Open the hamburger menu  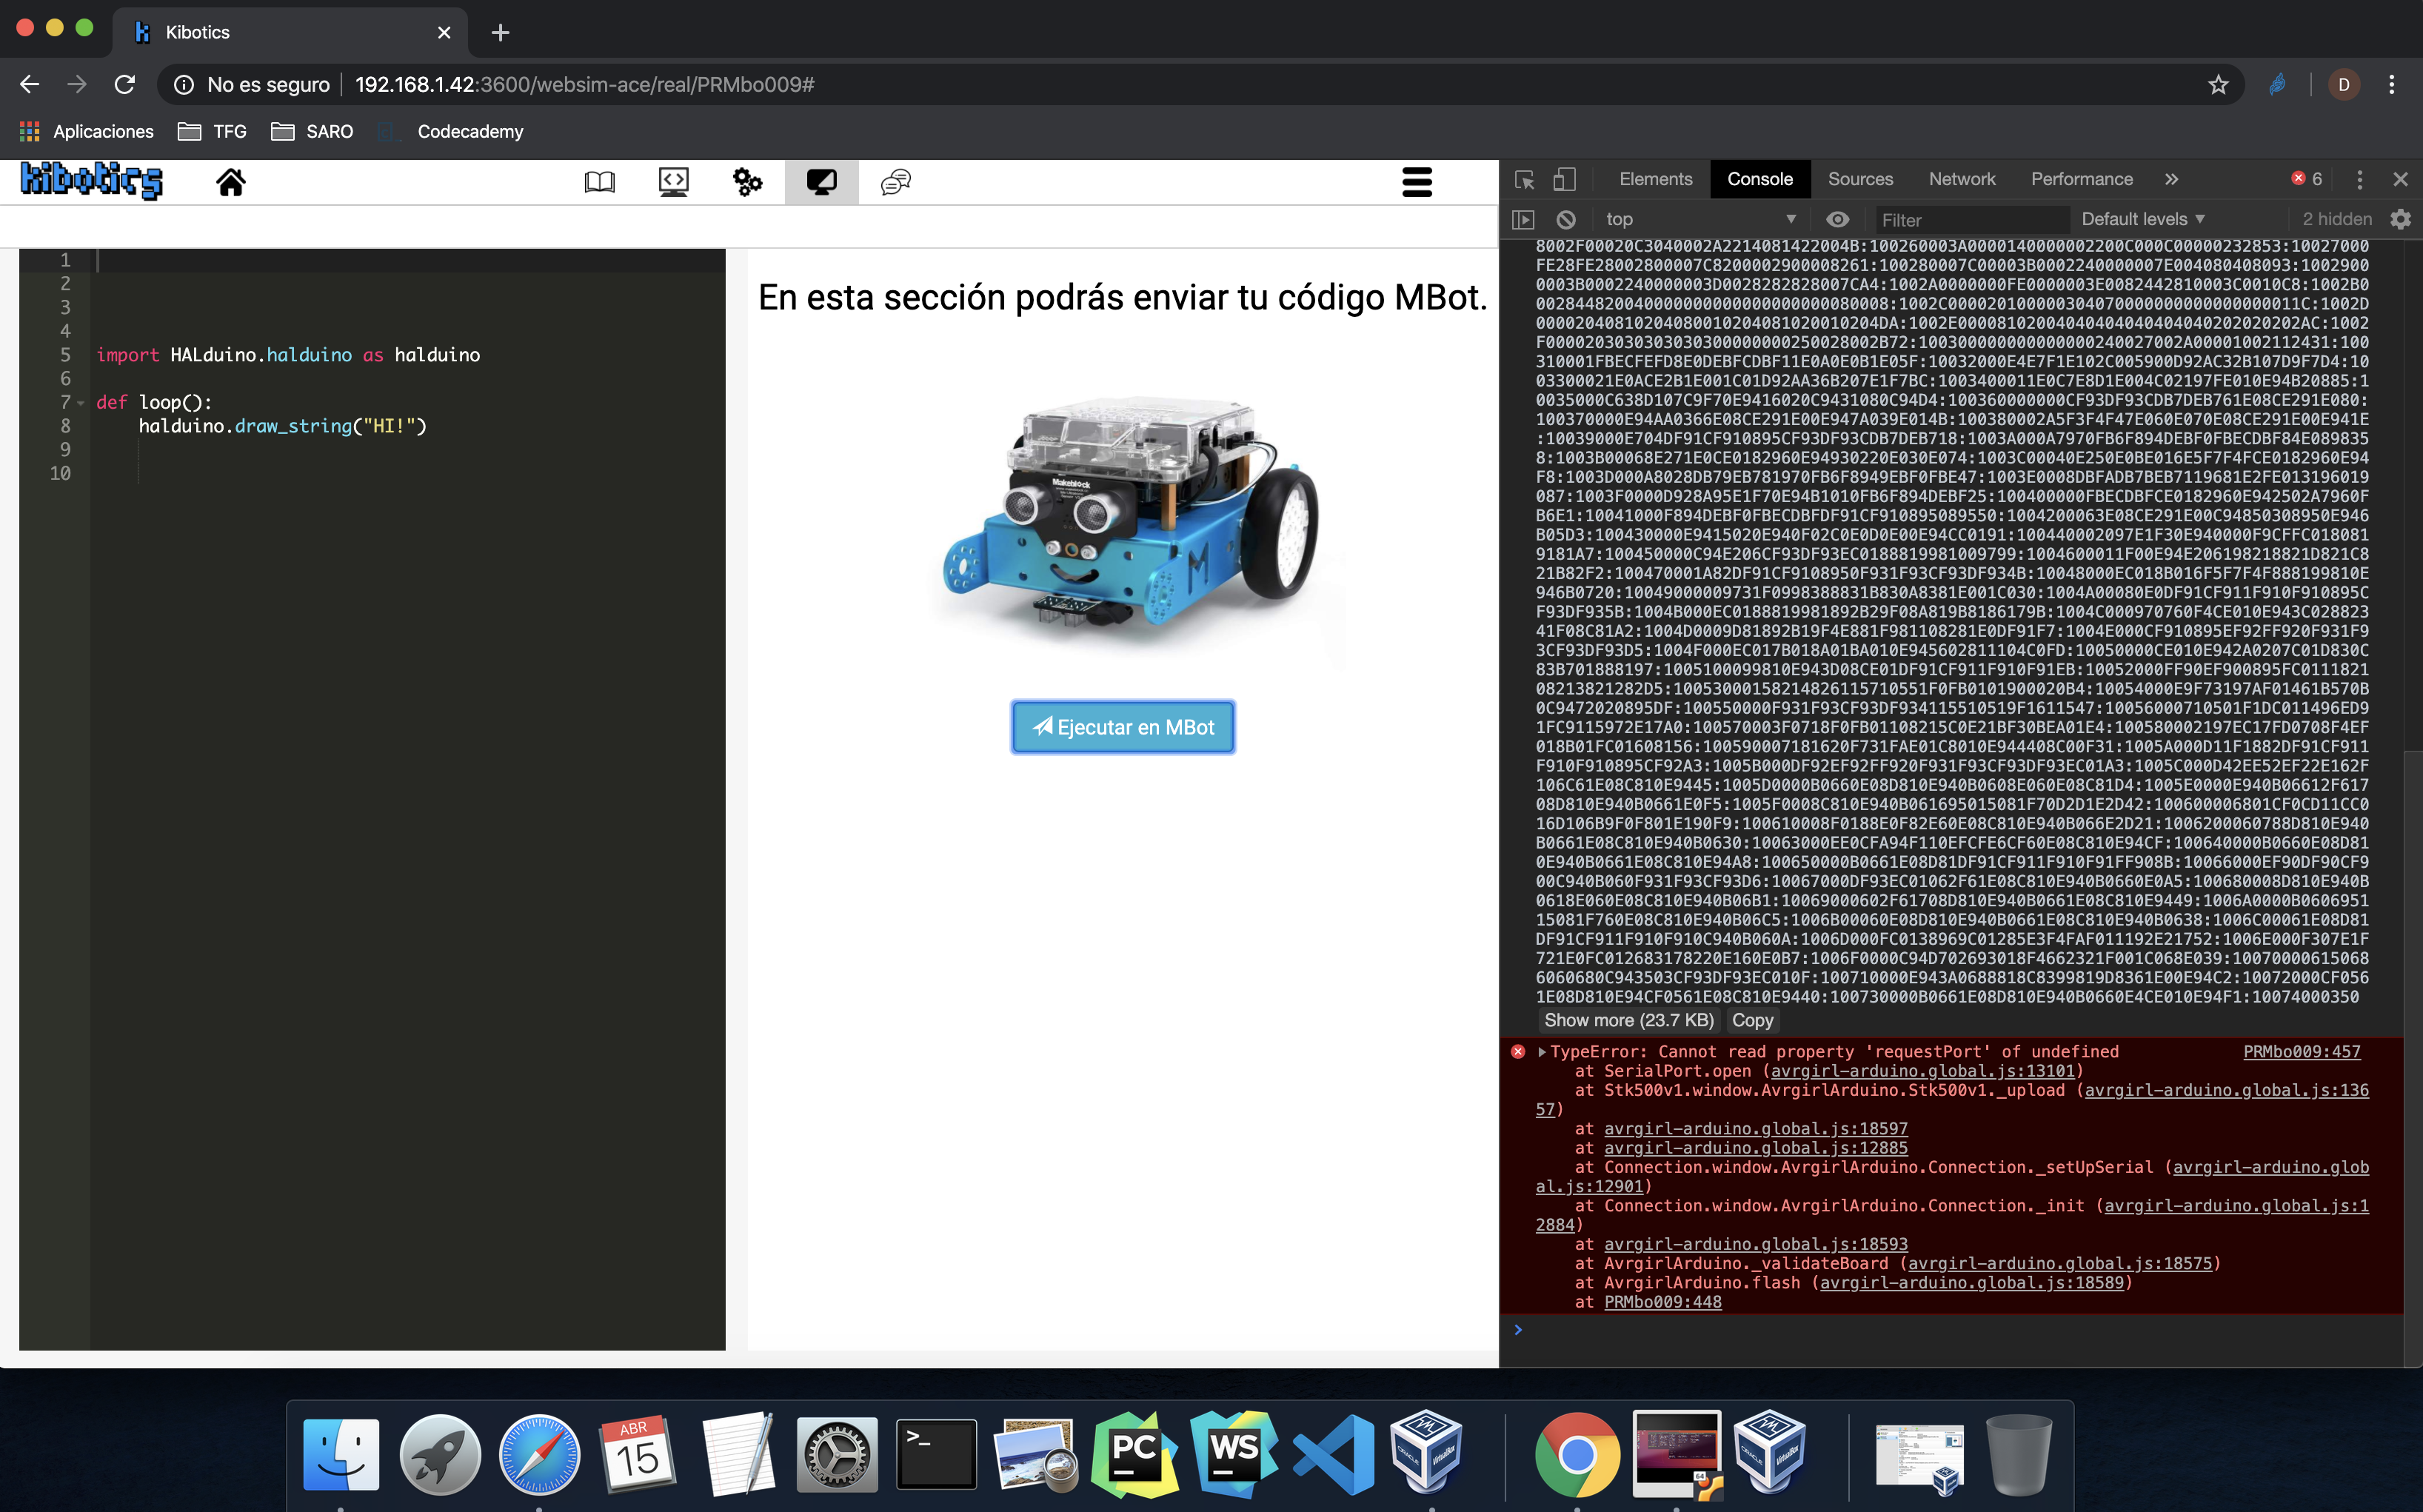pos(1416,182)
